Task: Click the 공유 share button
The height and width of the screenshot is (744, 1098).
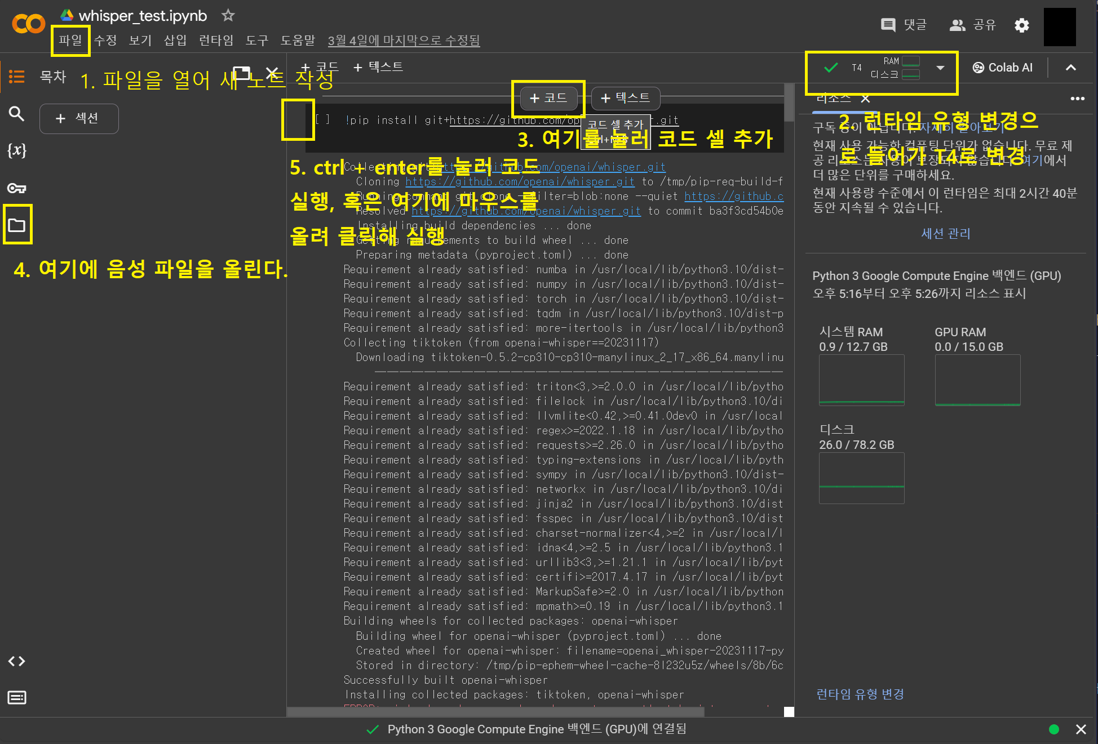Action: (973, 25)
